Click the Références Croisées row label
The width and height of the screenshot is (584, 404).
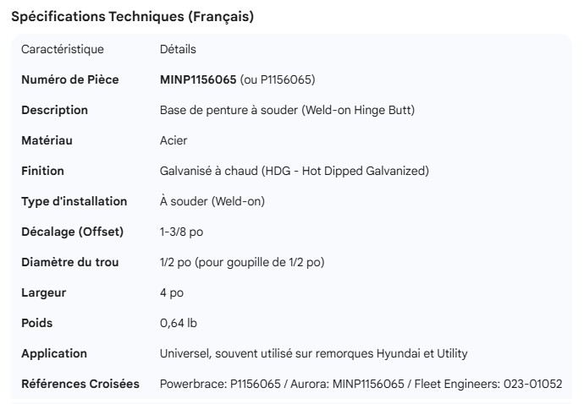80,384
